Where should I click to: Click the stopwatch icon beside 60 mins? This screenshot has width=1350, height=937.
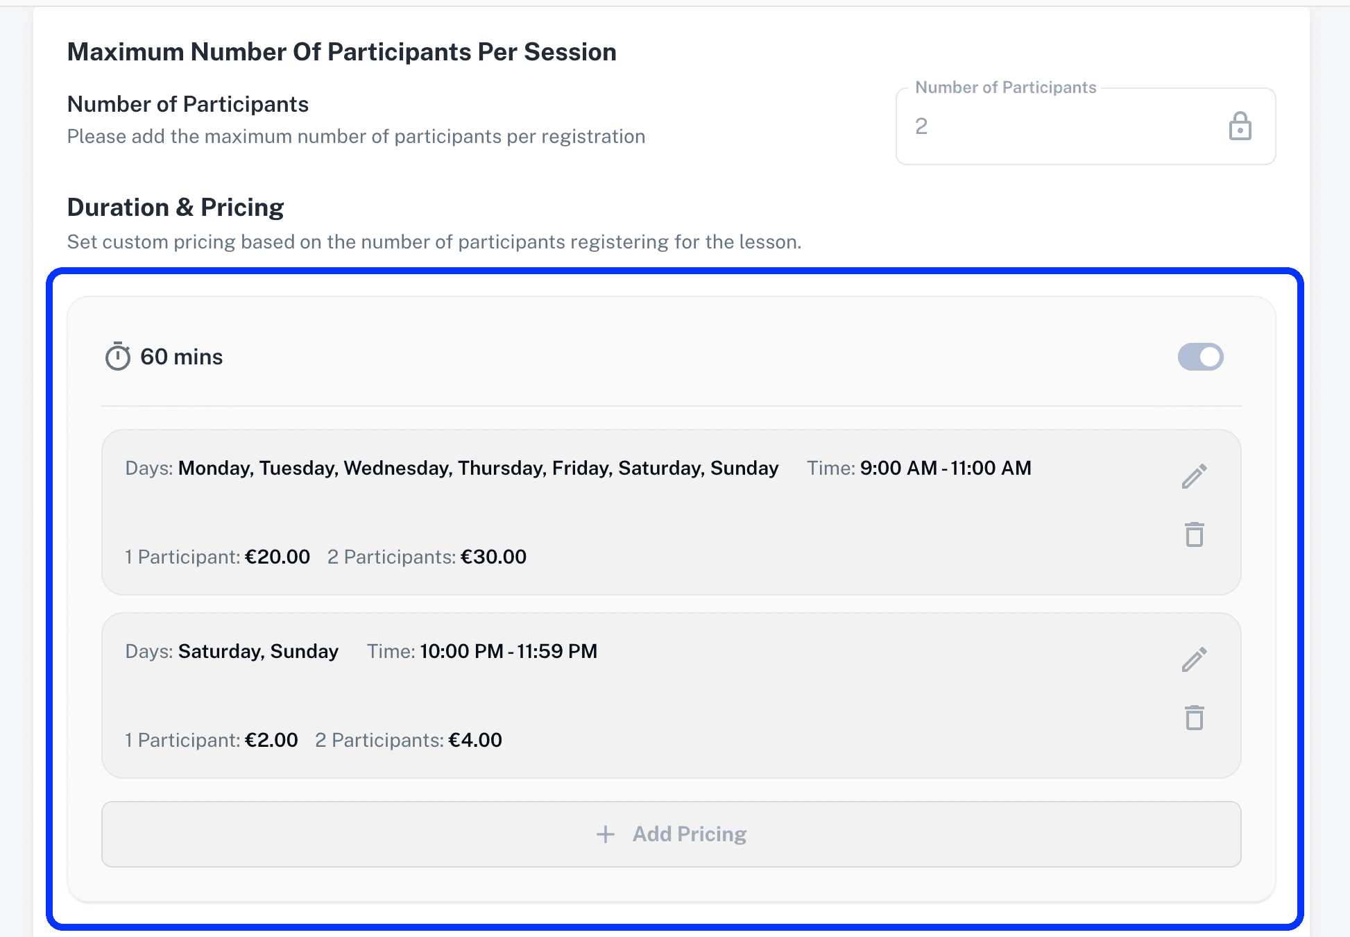(x=118, y=357)
